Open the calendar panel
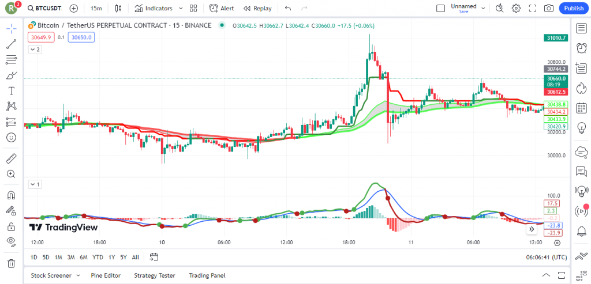This screenshot has height=284, width=591. click(x=581, y=108)
